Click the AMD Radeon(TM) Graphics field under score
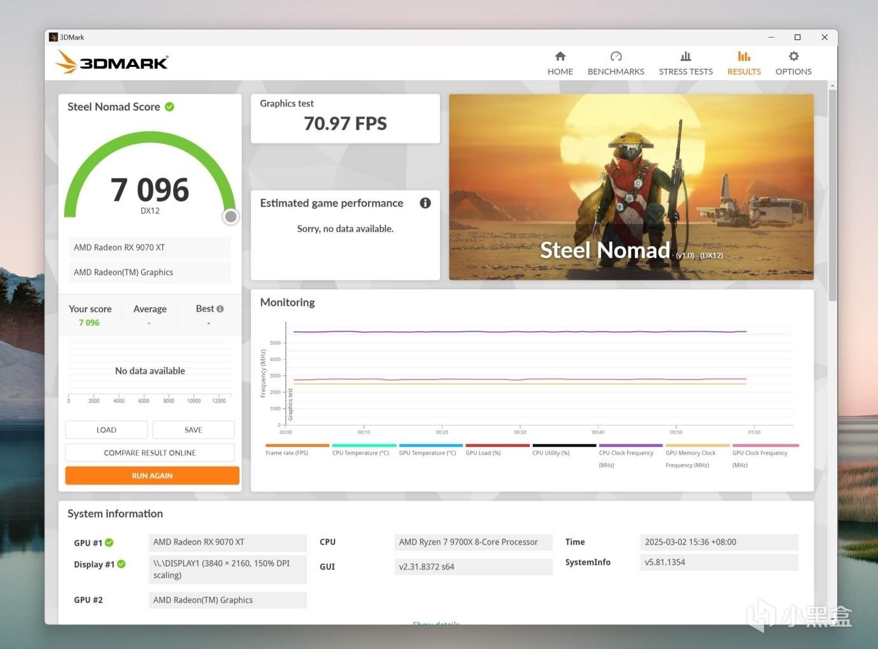The height and width of the screenshot is (649, 878). [150, 273]
